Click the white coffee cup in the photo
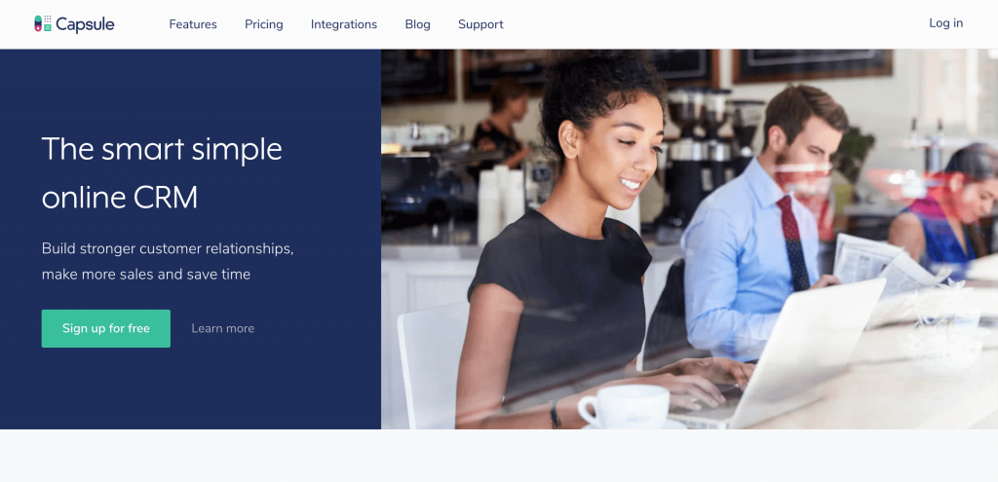 point(624,407)
